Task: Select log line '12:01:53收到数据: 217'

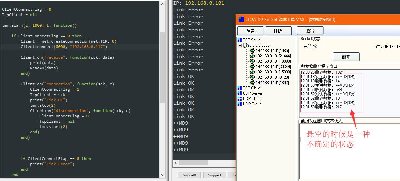Action: click(x=321, y=107)
